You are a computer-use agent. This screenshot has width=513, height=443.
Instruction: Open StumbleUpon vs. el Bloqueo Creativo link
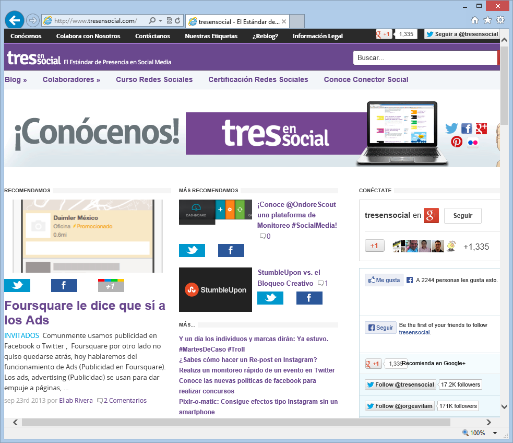click(x=289, y=277)
